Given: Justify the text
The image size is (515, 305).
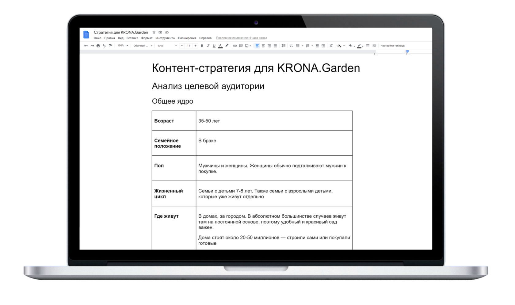Looking at the screenshot, I should click(275, 46).
